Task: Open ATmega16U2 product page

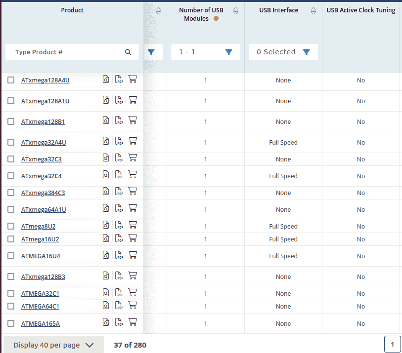Action: tap(40, 239)
